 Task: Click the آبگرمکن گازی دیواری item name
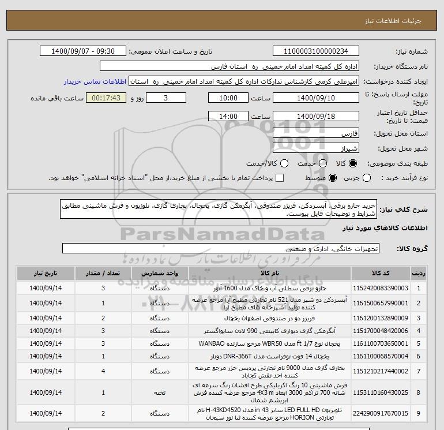pos(270,331)
